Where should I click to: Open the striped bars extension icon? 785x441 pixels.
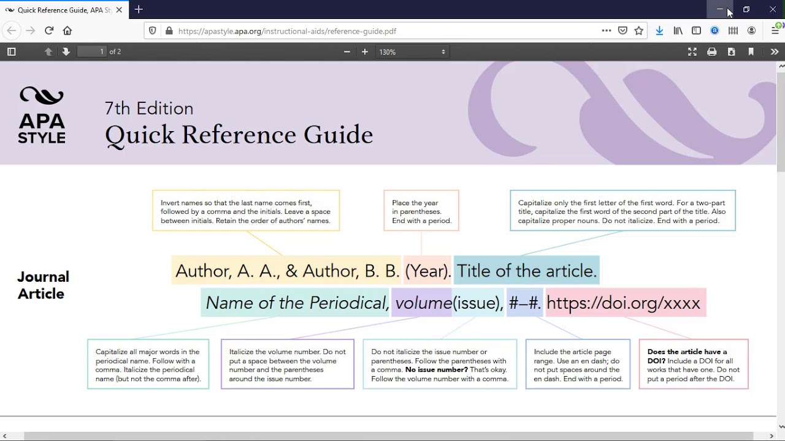point(733,31)
